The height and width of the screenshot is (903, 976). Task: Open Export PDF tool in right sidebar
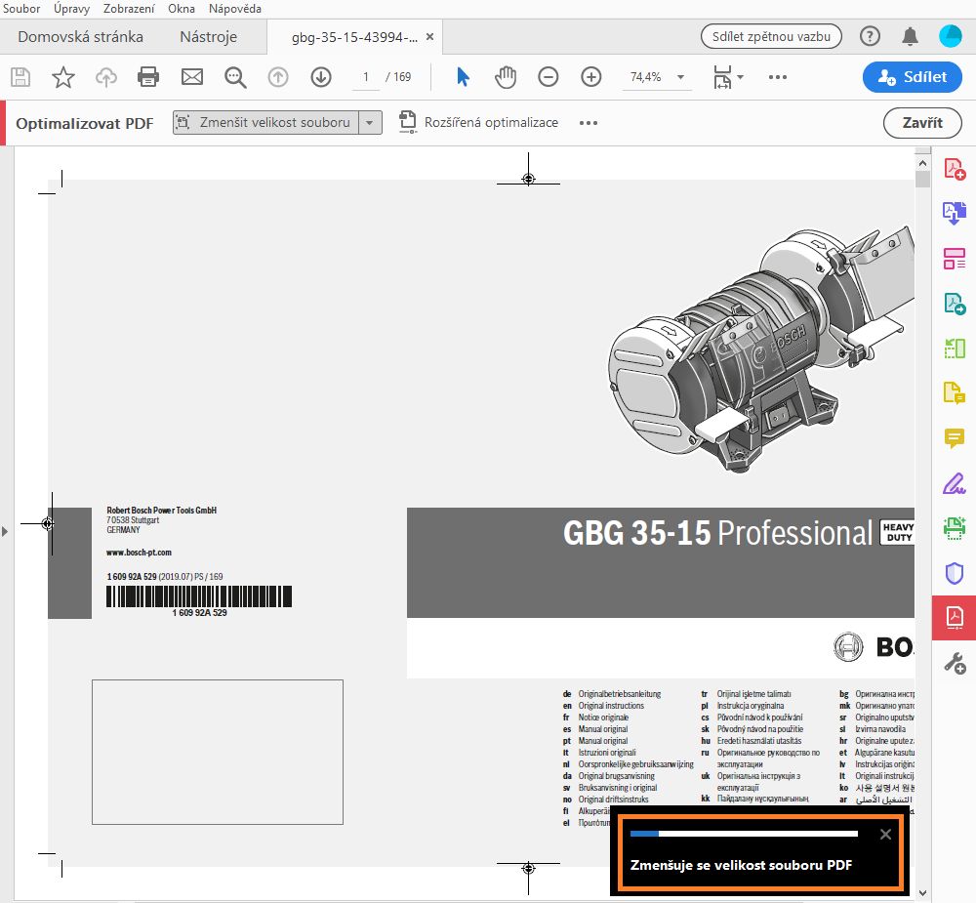[x=955, y=214]
